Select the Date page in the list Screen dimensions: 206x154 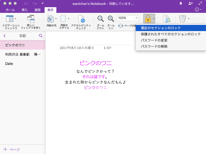(9, 64)
